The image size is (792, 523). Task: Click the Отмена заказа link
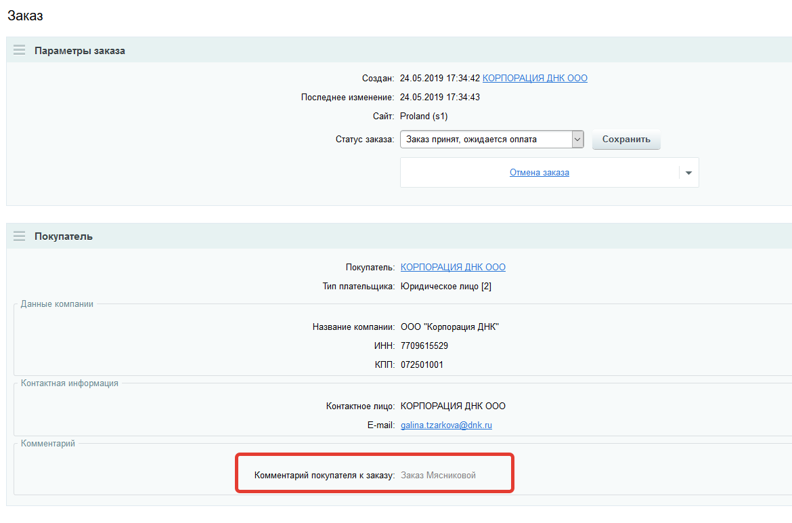[539, 173]
